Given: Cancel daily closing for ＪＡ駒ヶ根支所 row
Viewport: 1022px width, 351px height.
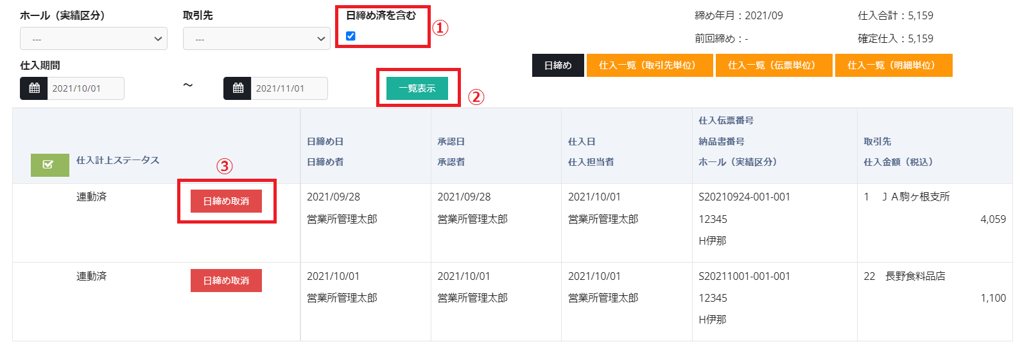Looking at the screenshot, I should coord(226,201).
